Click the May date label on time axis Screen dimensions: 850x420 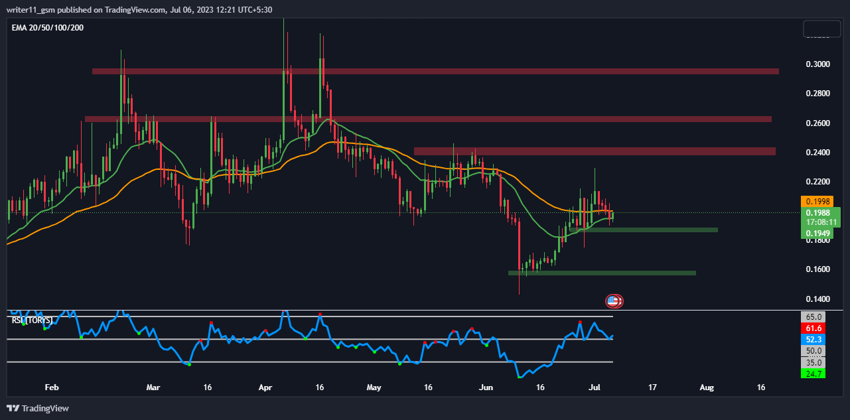tap(374, 387)
